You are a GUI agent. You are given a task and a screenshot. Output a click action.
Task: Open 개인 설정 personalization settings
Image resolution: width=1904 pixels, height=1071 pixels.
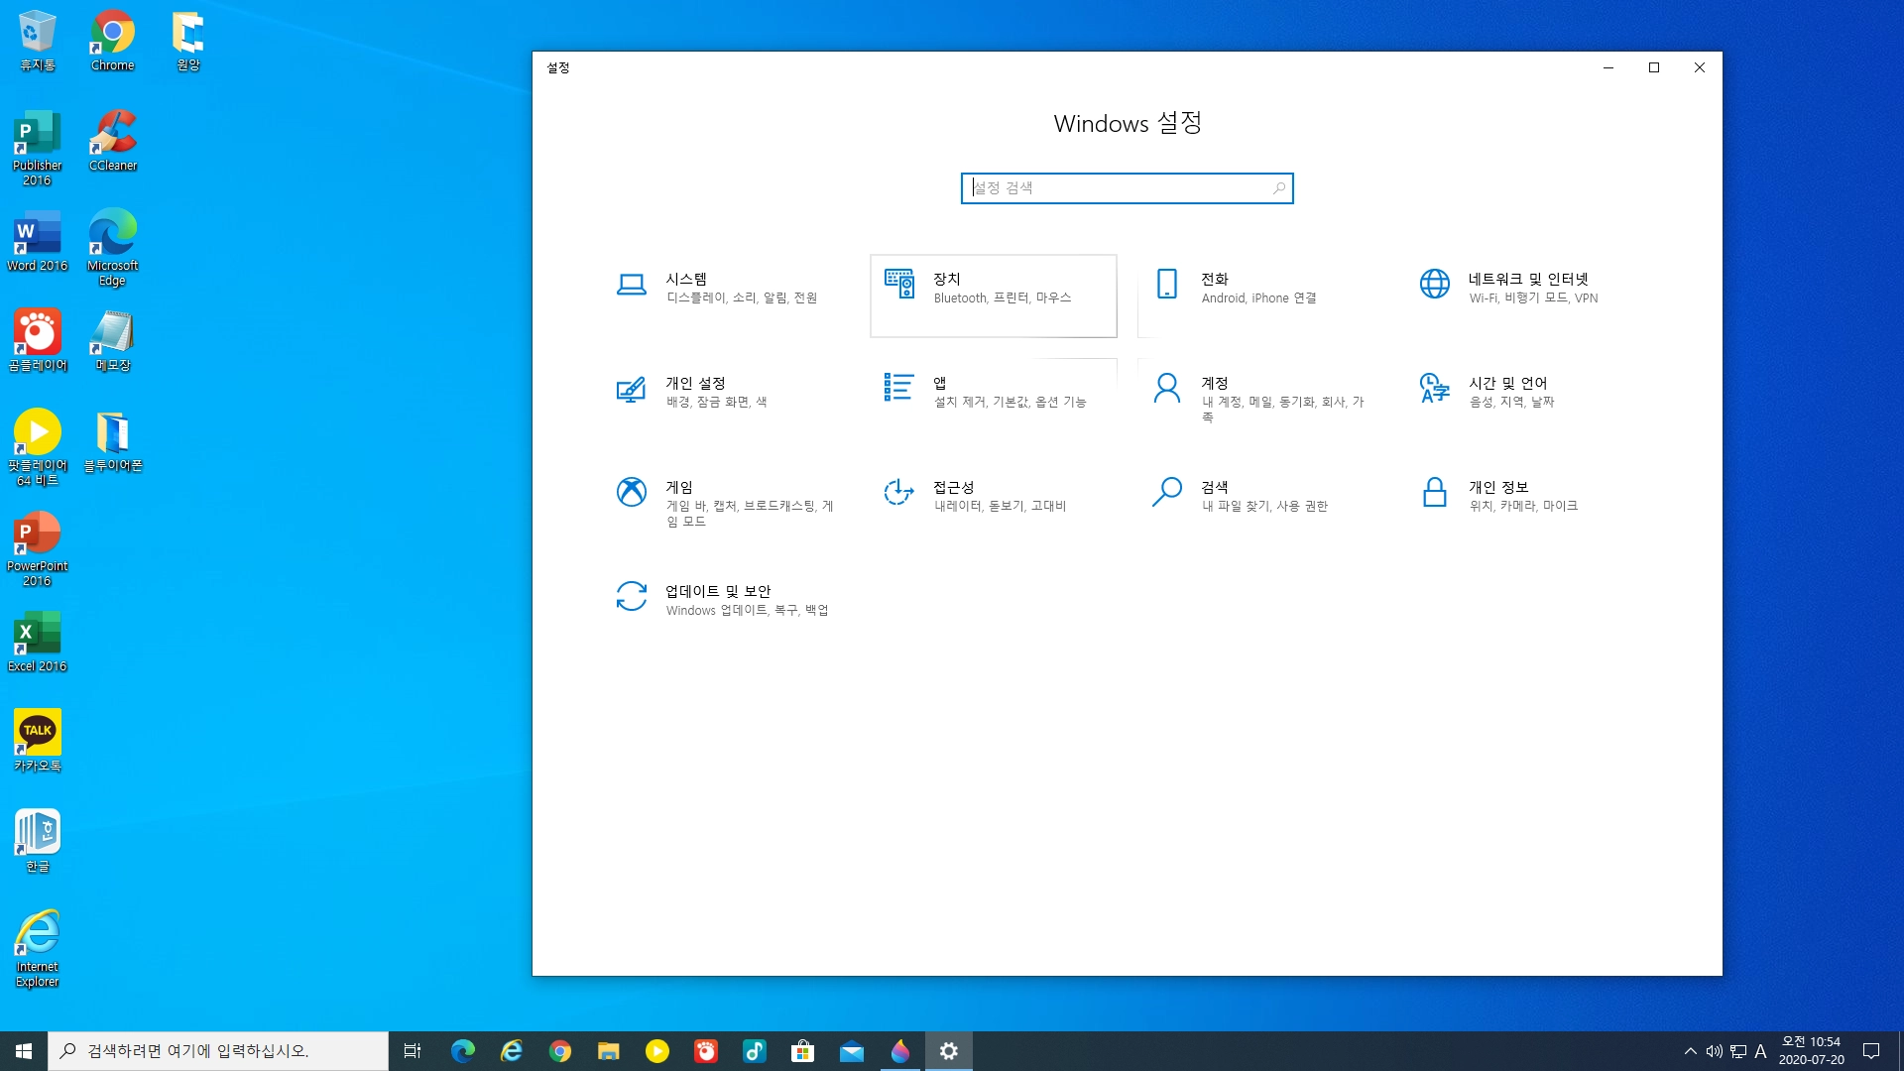(714, 392)
